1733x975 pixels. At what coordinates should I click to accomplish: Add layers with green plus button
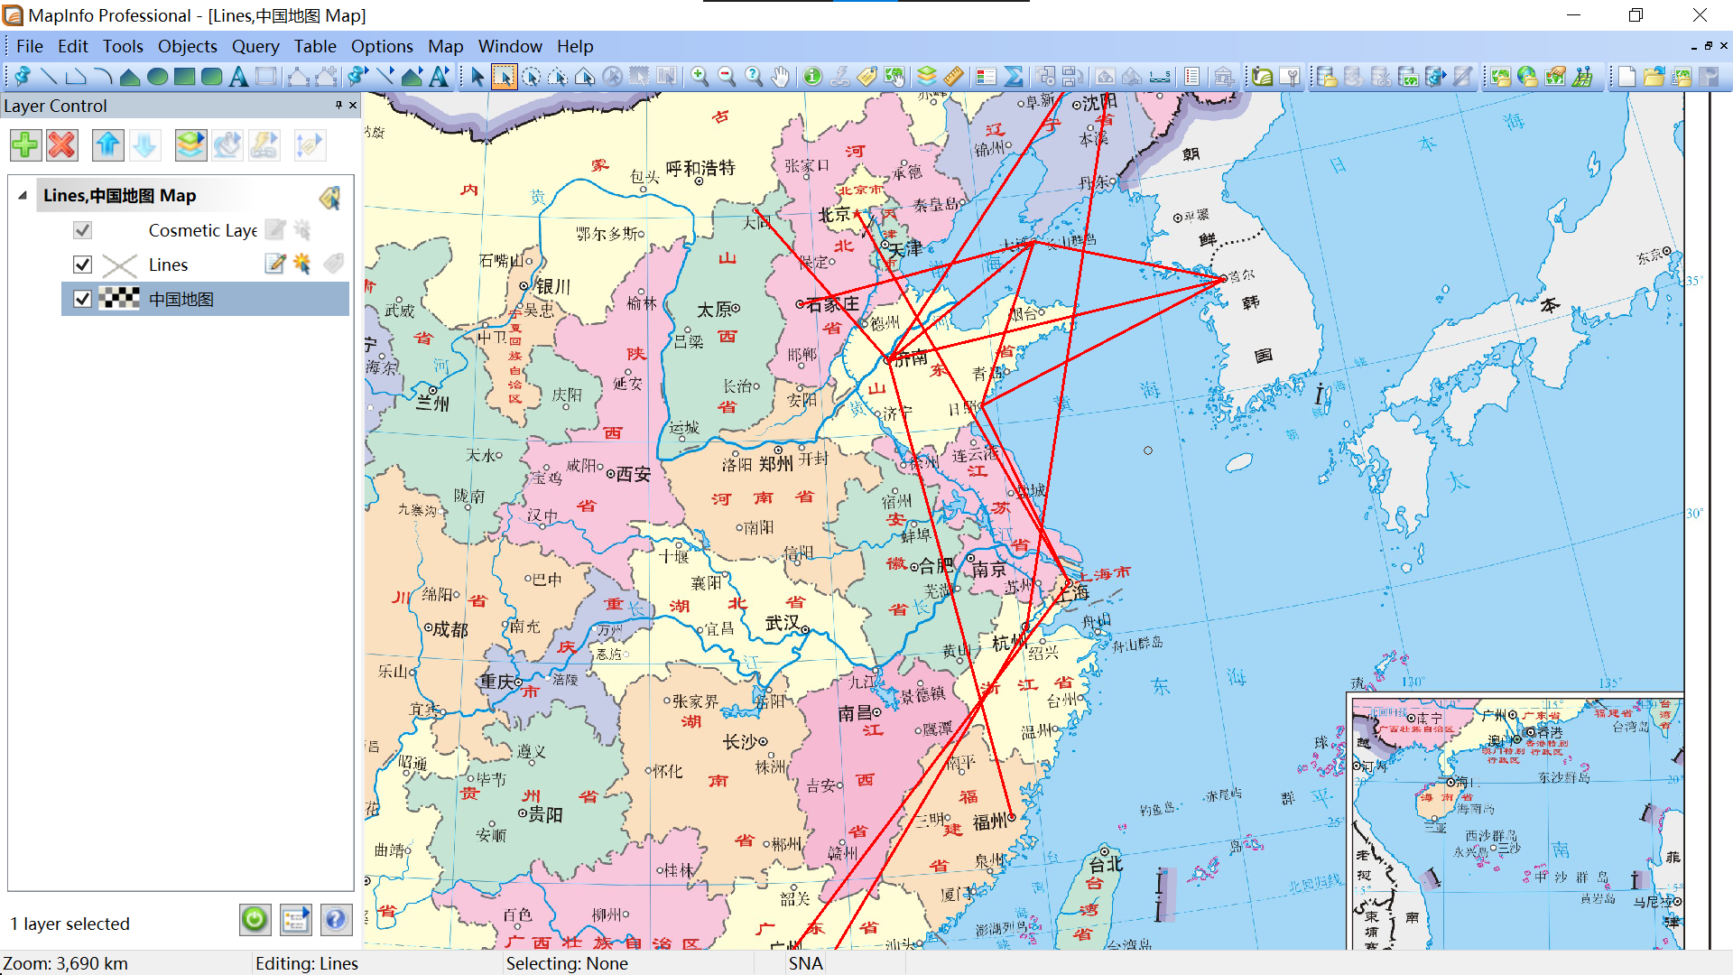tap(25, 145)
